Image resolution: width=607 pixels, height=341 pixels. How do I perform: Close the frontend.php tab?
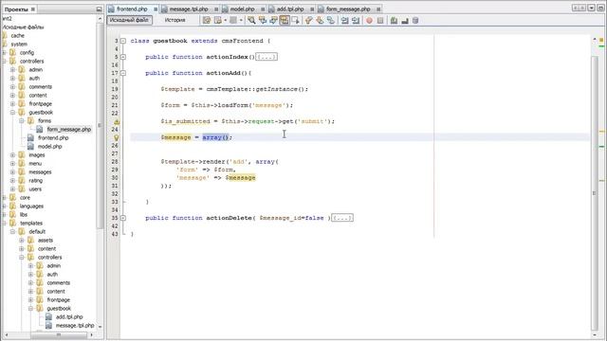click(156, 9)
